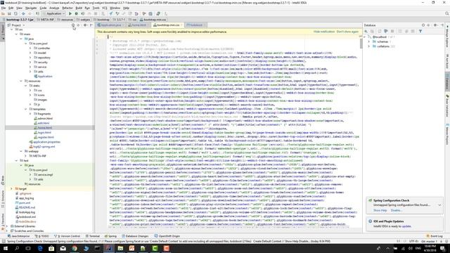Viewport: 450px width, 253px height.
Task: Switch to the todoboot editor tab
Action: pyautogui.click(x=195, y=25)
